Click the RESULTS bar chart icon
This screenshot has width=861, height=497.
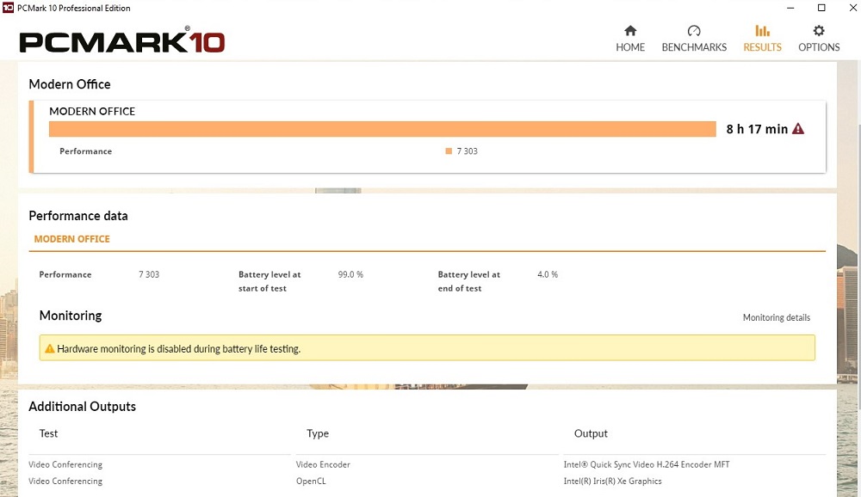tap(762, 31)
